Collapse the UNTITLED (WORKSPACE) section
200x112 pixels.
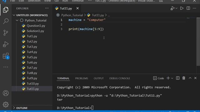32,15
